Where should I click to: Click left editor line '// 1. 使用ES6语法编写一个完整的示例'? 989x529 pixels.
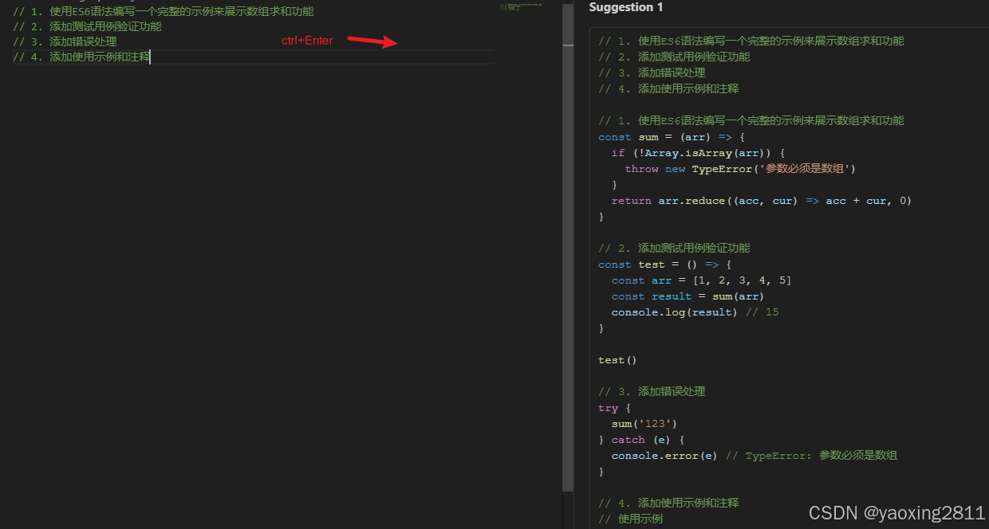pyautogui.click(x=164, y=12)
